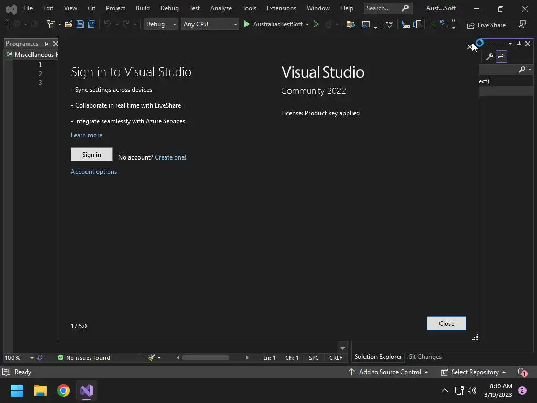This screenshot has width=537, height=403.
Task: Open the Analyze menu
Action: coord(221,8)
